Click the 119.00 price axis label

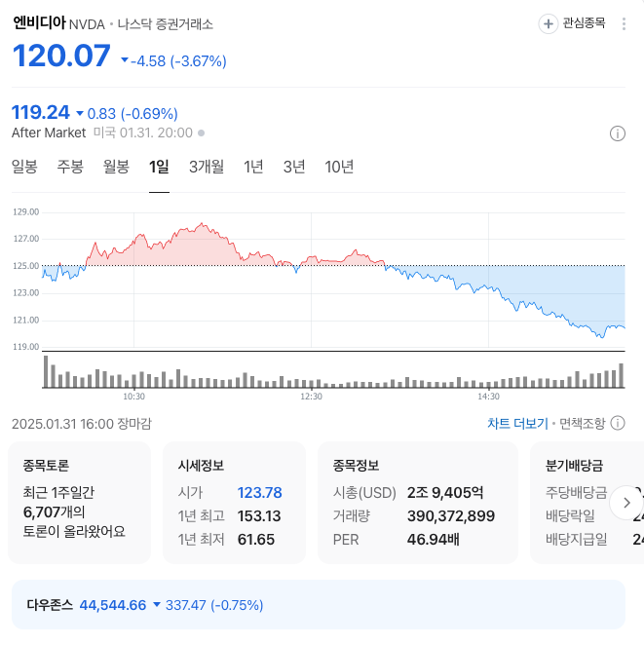(26, 347)
